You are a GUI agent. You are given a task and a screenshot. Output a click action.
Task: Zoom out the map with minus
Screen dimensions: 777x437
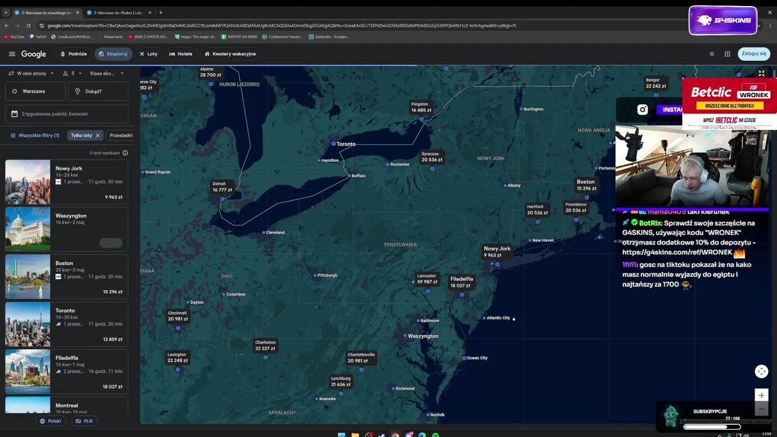click(761, 408)
